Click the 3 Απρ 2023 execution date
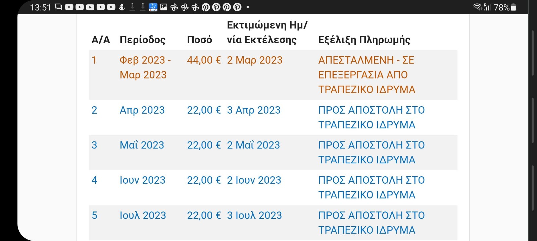 click(x=254, y=110)
